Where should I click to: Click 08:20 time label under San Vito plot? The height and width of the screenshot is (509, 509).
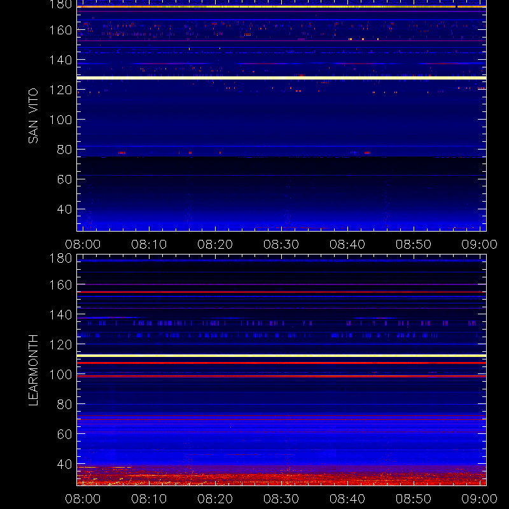(x=215, y=244)
